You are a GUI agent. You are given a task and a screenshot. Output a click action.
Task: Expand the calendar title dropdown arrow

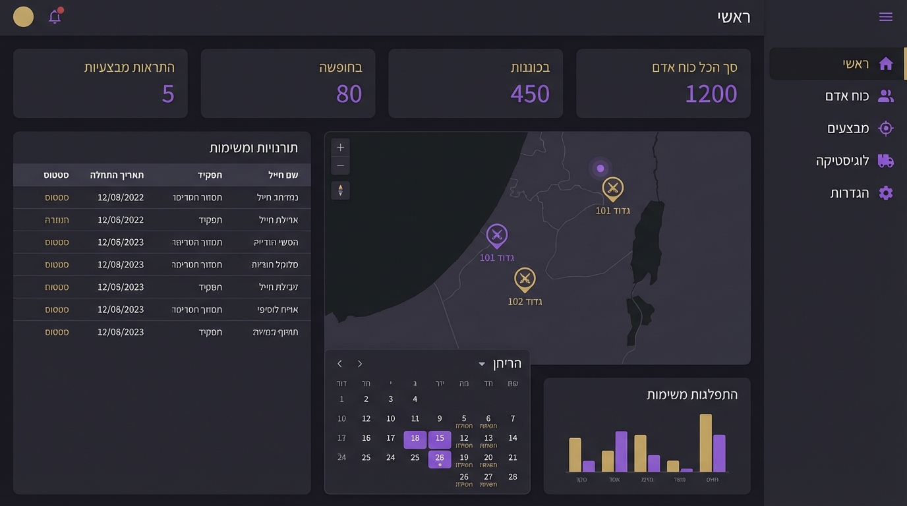point(482,364)
